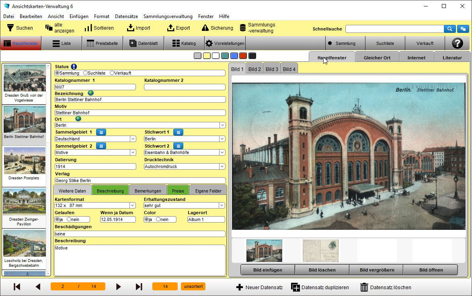The image size is (472, 296).
Task: Click the Schnellsuche magnifier button
Action: (x=449, y=29)
